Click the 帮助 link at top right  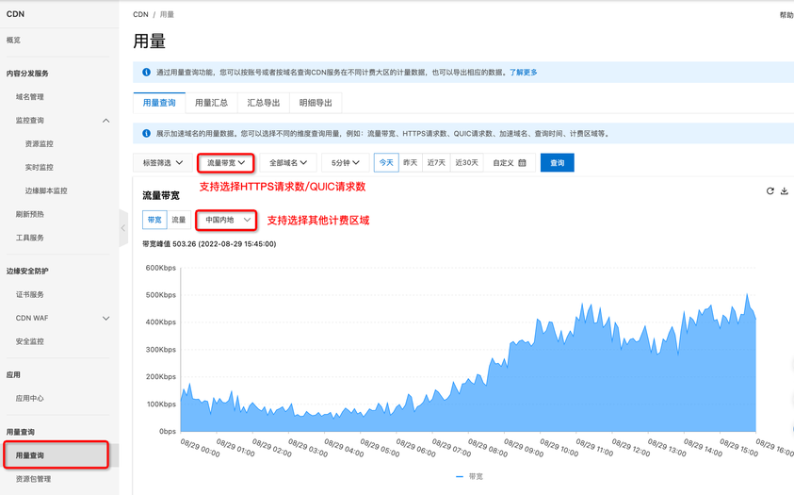coord(786,15)
